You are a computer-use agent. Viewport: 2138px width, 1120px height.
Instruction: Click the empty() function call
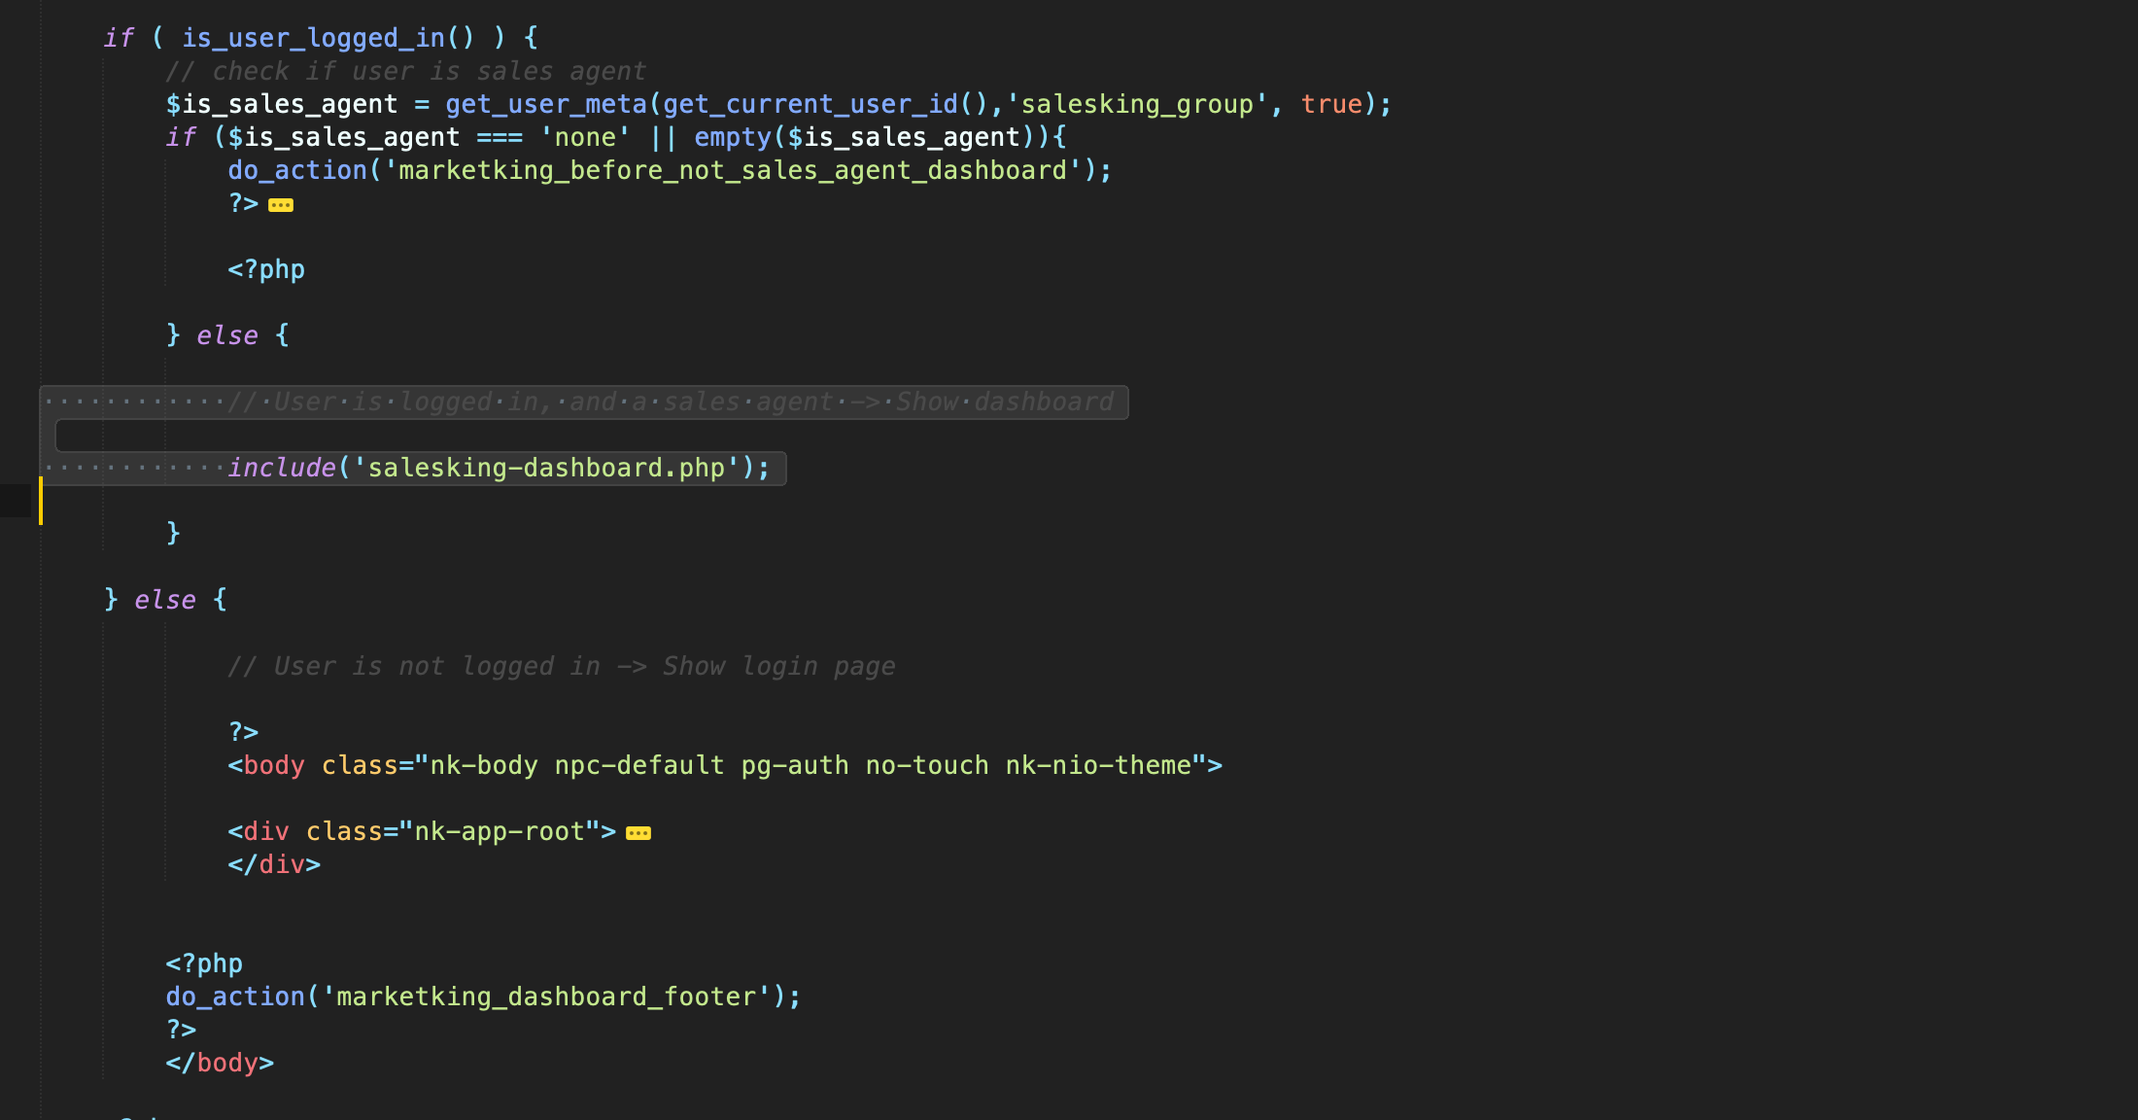point(731,137)
